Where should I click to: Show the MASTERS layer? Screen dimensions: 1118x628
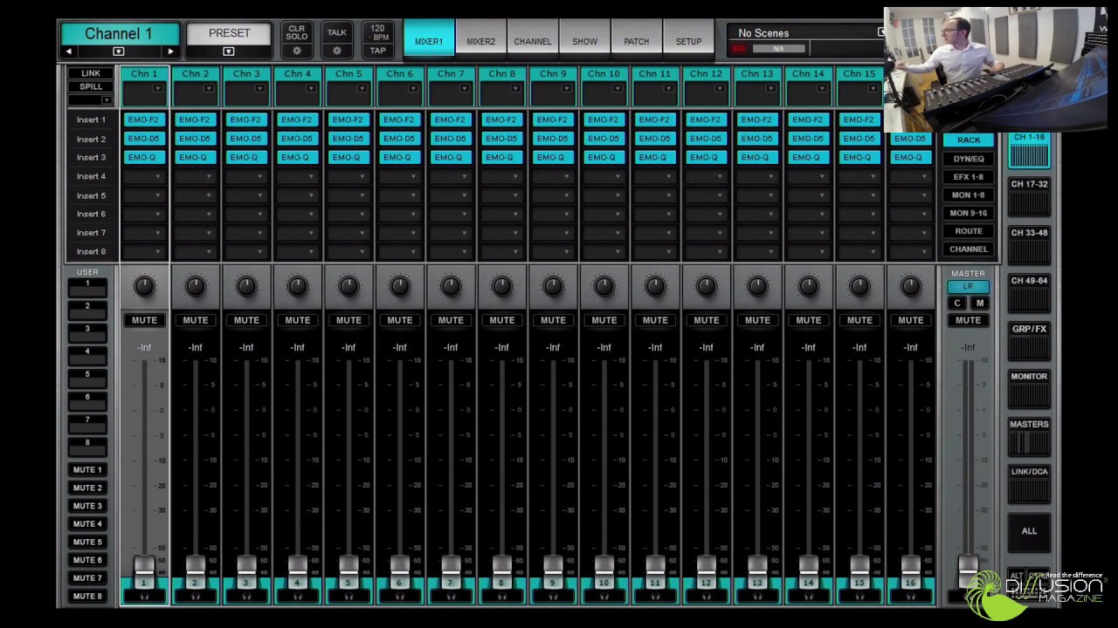[1029, 438]
